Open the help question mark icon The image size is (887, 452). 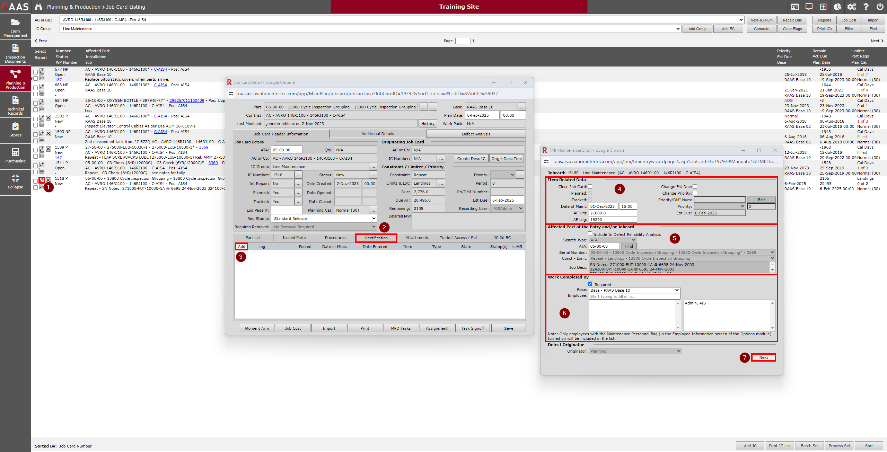click(x=866, y=7)
